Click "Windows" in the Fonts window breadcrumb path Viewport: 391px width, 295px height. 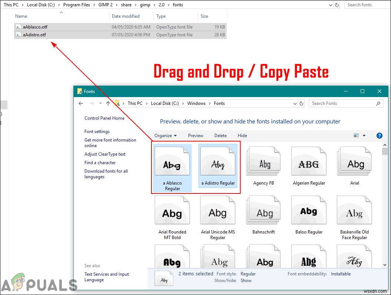click(196, 103)
